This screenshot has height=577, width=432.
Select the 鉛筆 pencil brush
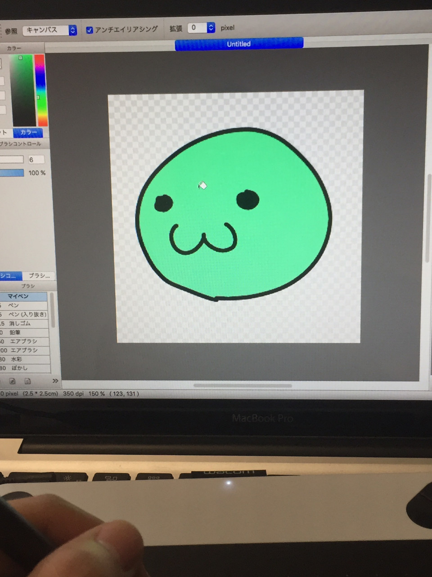[x=15, y=332]
